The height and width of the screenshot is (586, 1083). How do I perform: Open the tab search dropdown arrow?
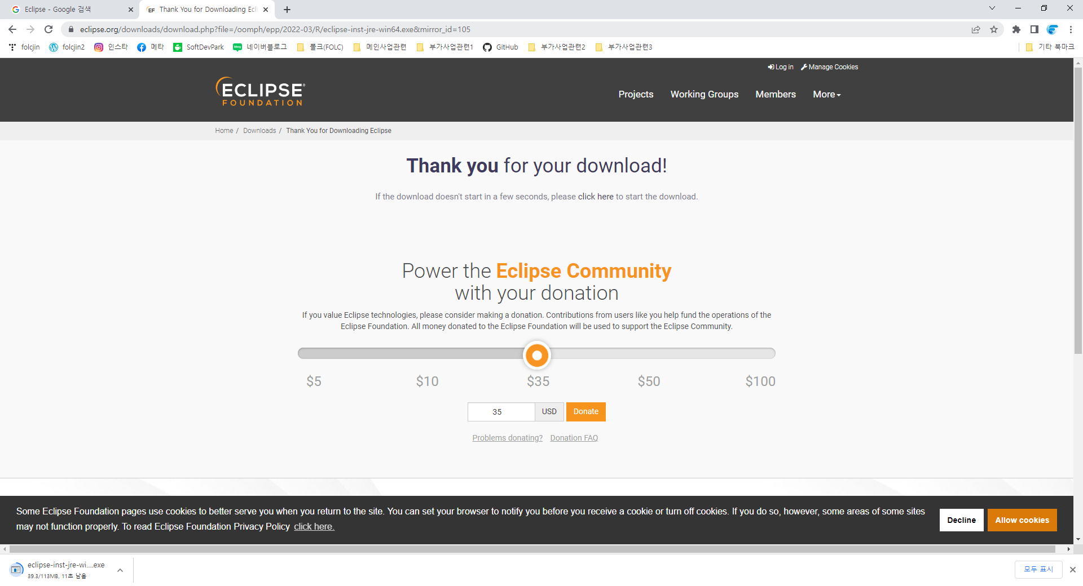click(992, 8)
